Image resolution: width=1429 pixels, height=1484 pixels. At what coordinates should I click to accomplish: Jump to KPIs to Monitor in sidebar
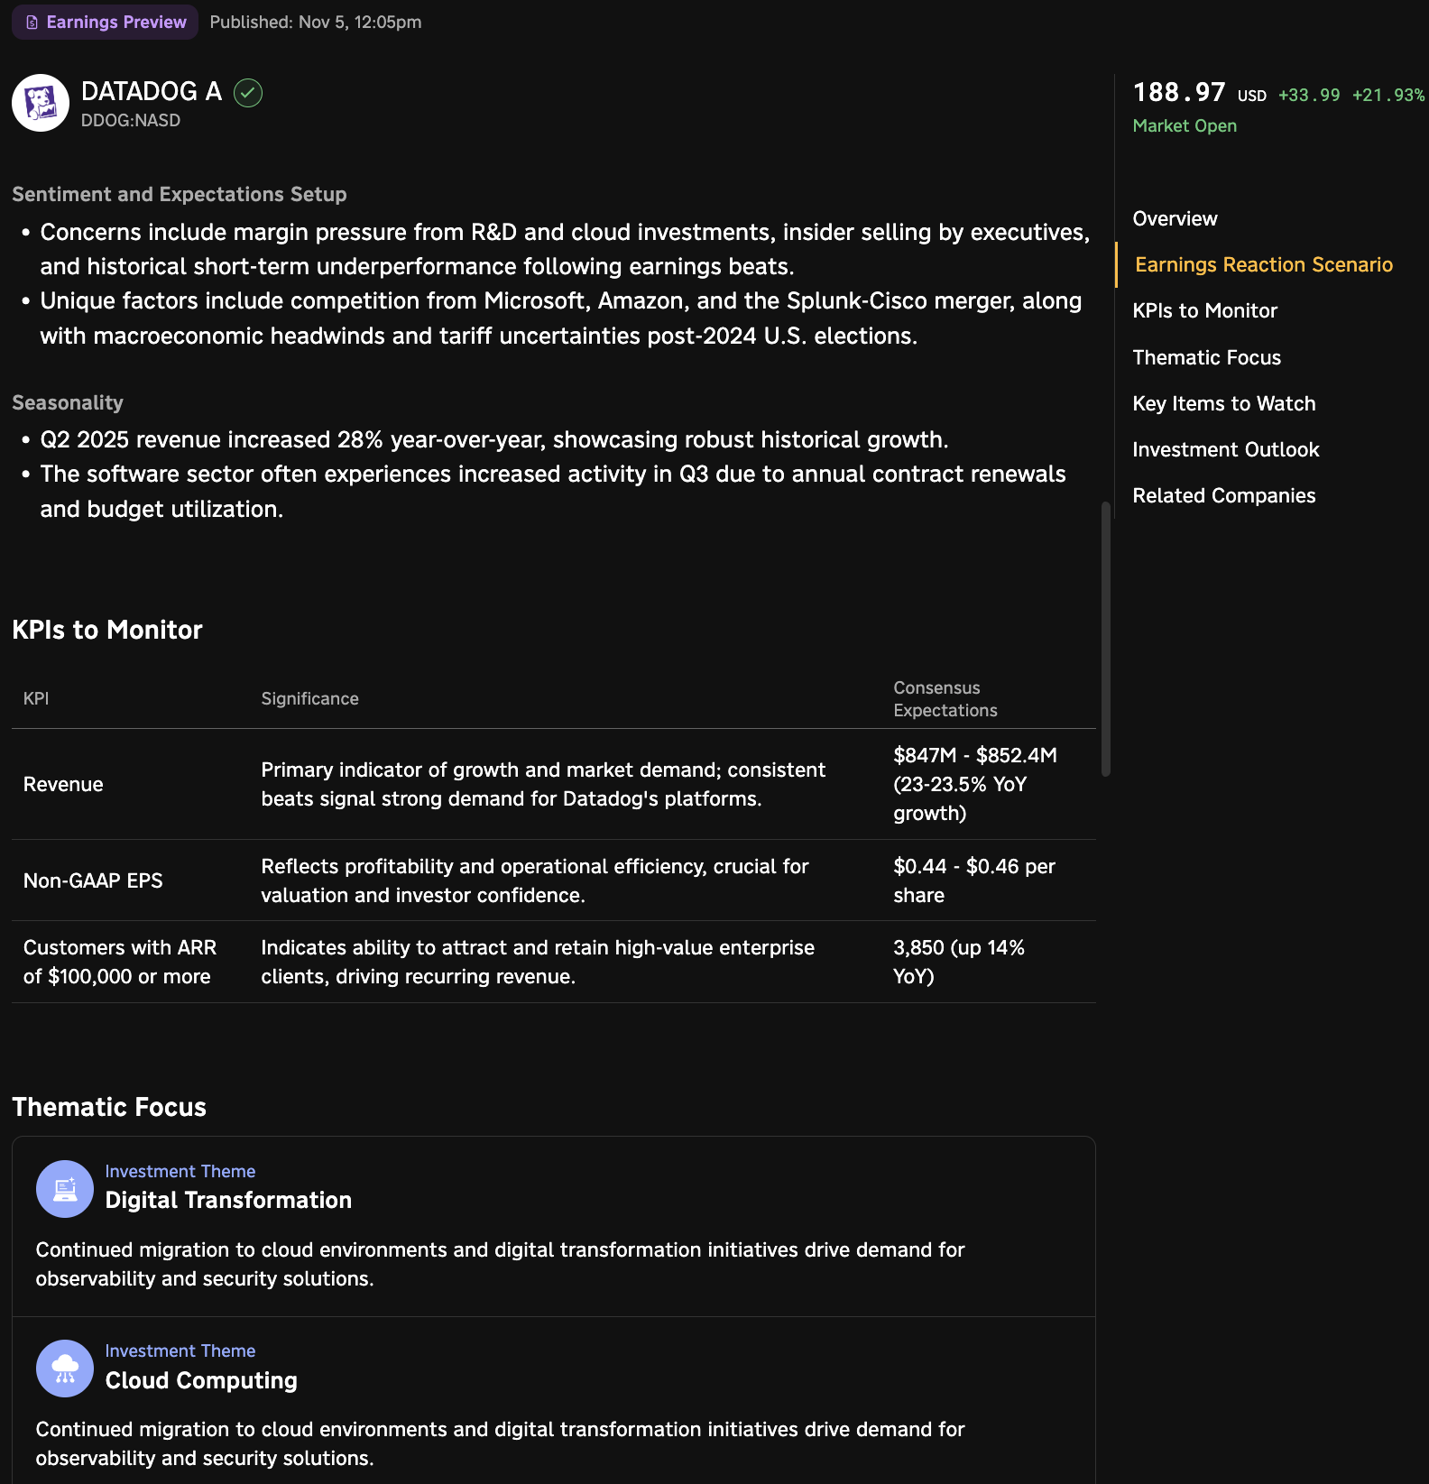tap(1205, 310)
